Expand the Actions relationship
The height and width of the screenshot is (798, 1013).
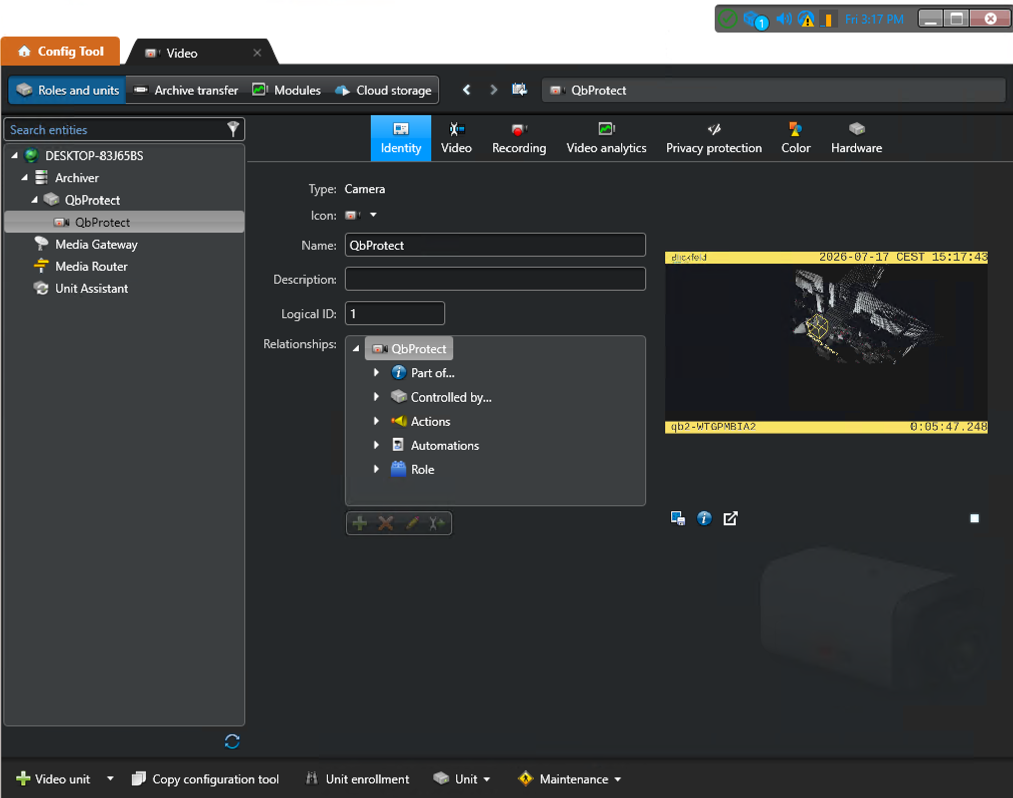coord(376,421)
